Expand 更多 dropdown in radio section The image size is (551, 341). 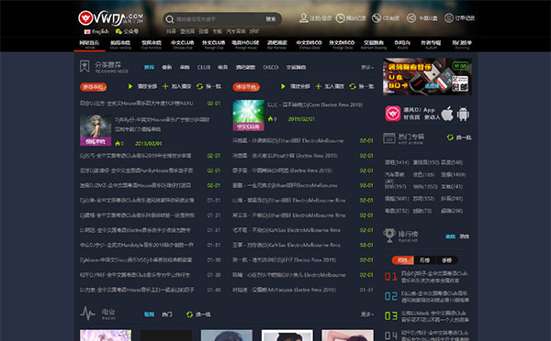367,314
